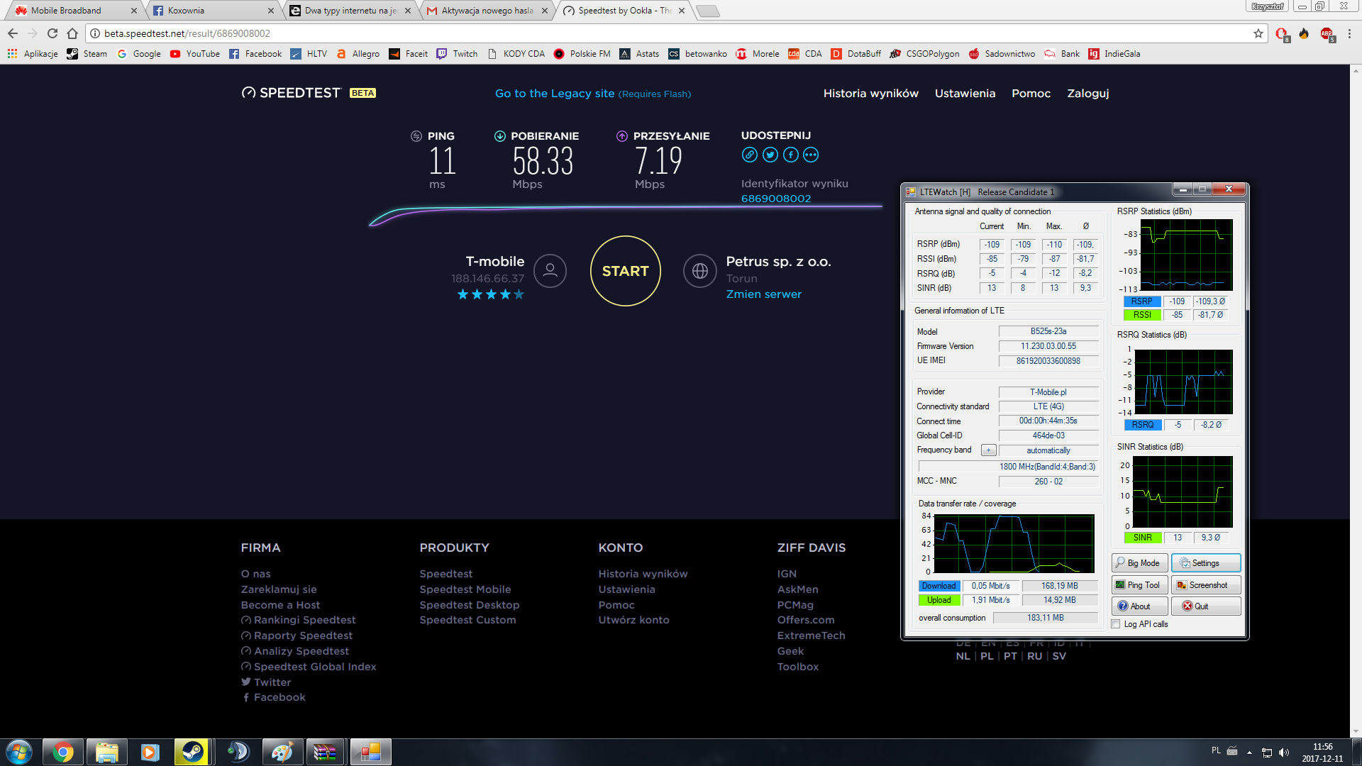Expand the Frequency band selector button

pos(988,450)
